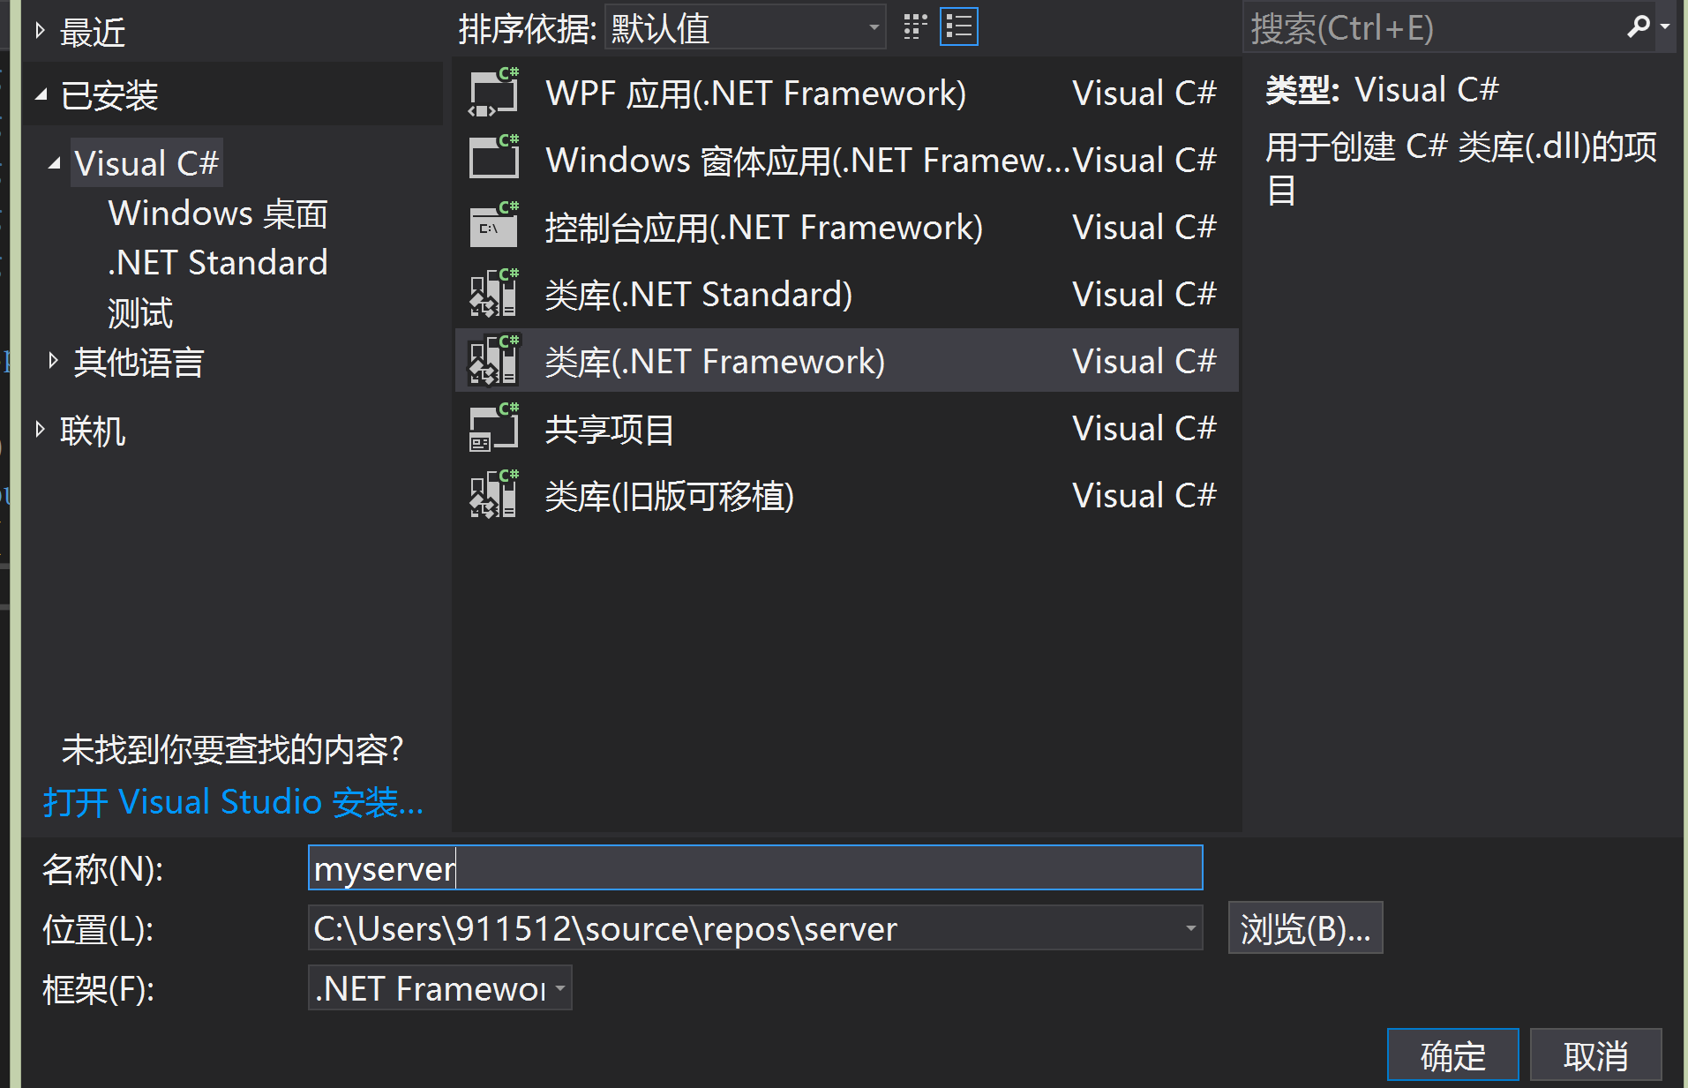Switch to list view layout
Screen dimensions: 1688x1088
click(959, 27)
